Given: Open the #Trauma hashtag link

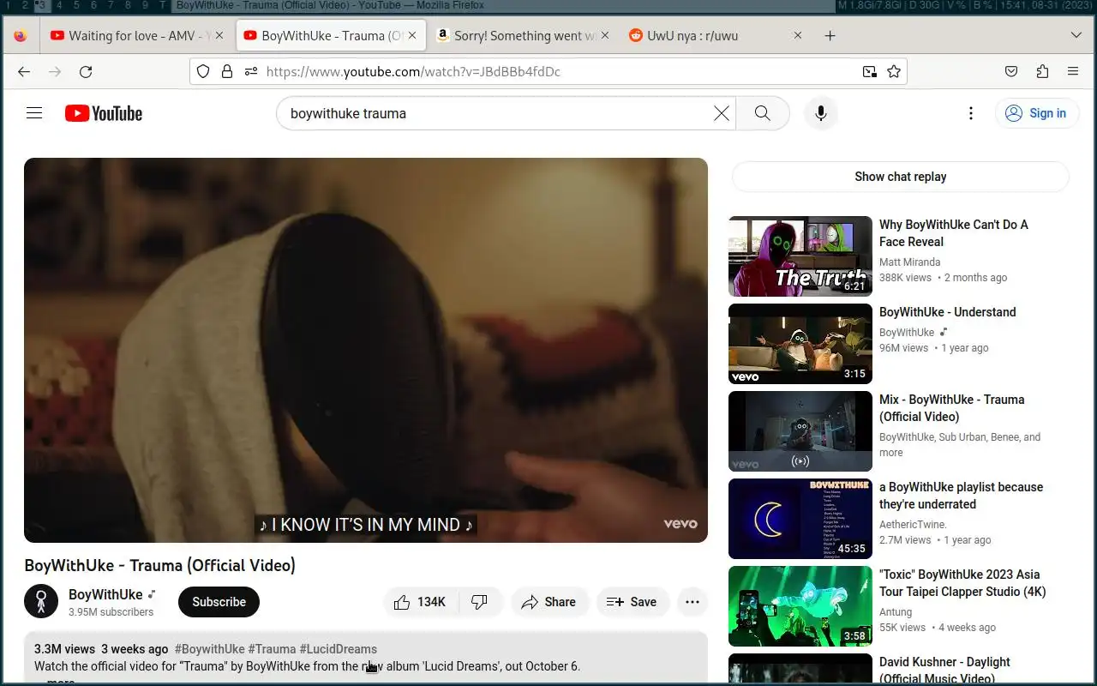Looking at the screenshot, I should click(272, 649).
